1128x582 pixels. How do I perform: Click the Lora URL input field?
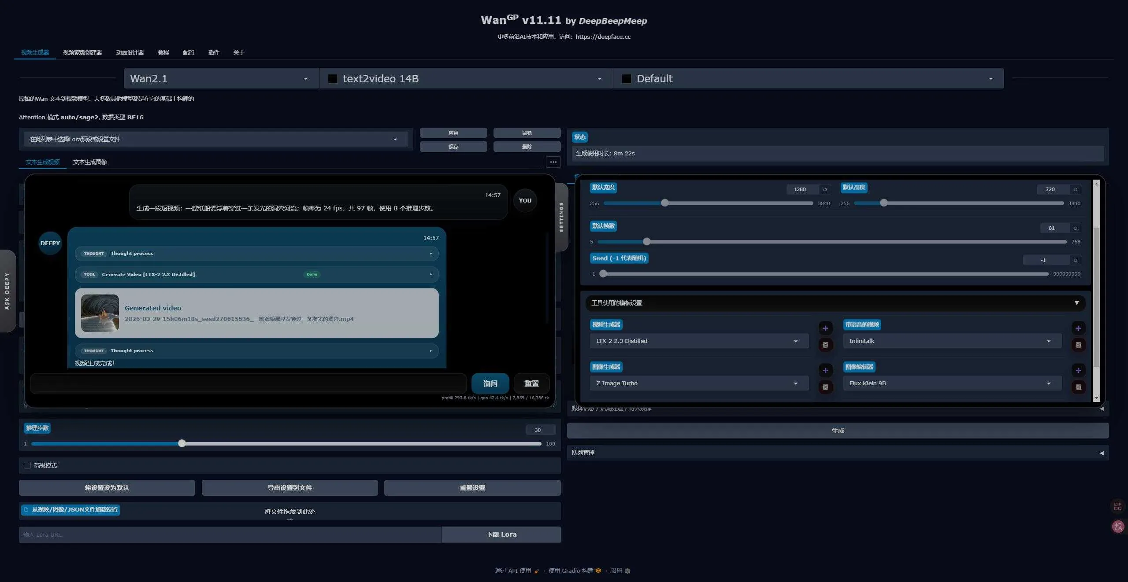point(229,534)
